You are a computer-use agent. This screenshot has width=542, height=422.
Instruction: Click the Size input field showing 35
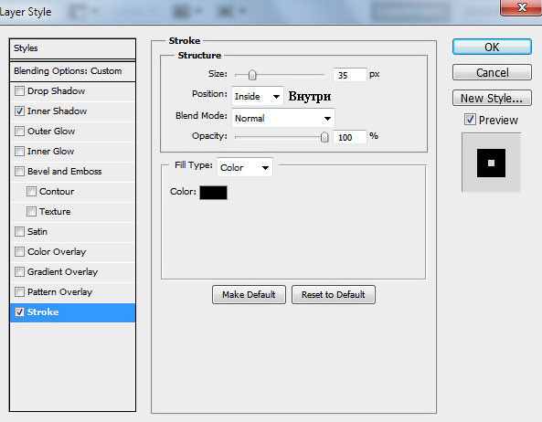(x=349, y=75)
